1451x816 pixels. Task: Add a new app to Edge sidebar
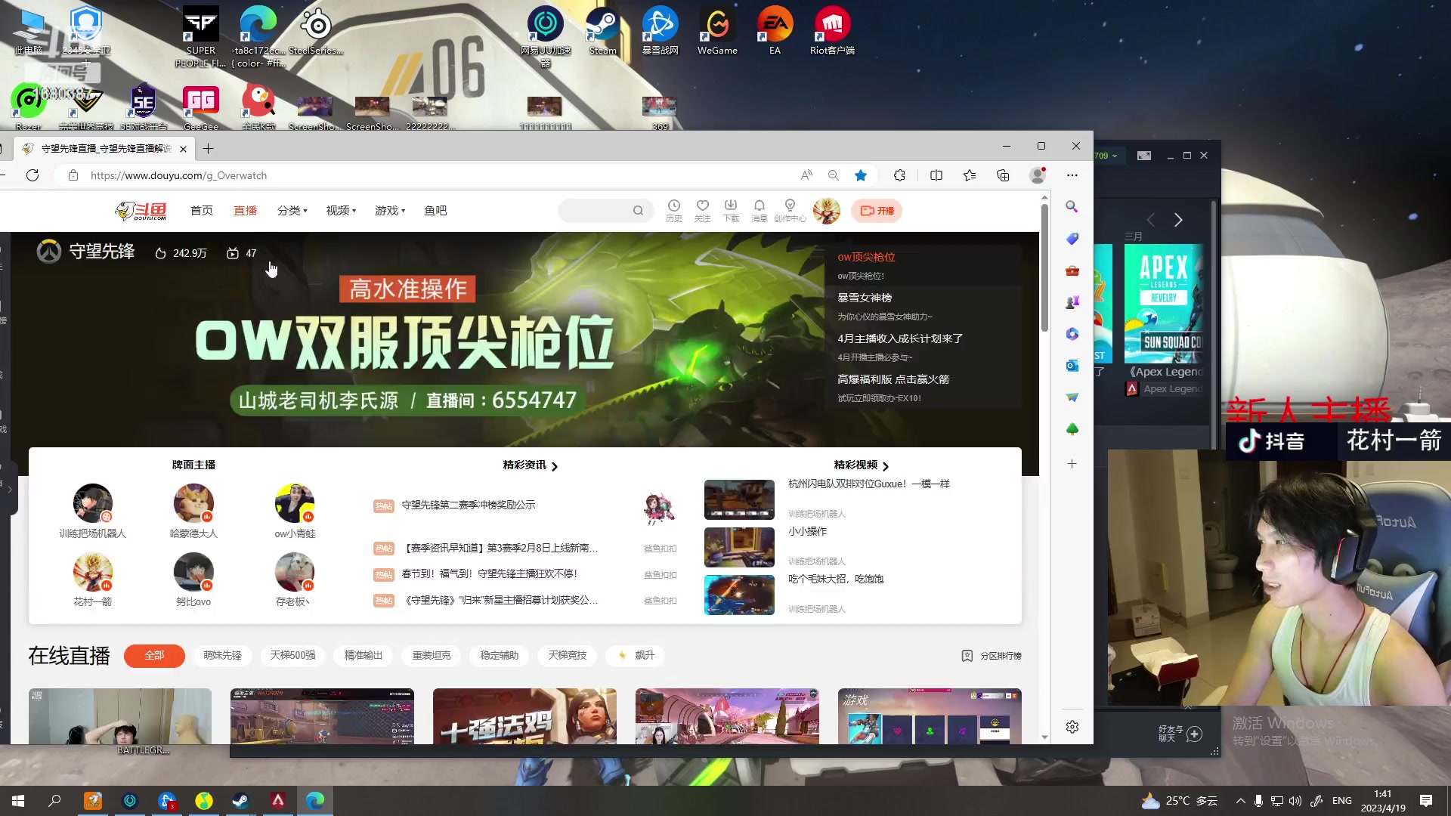1072,463
